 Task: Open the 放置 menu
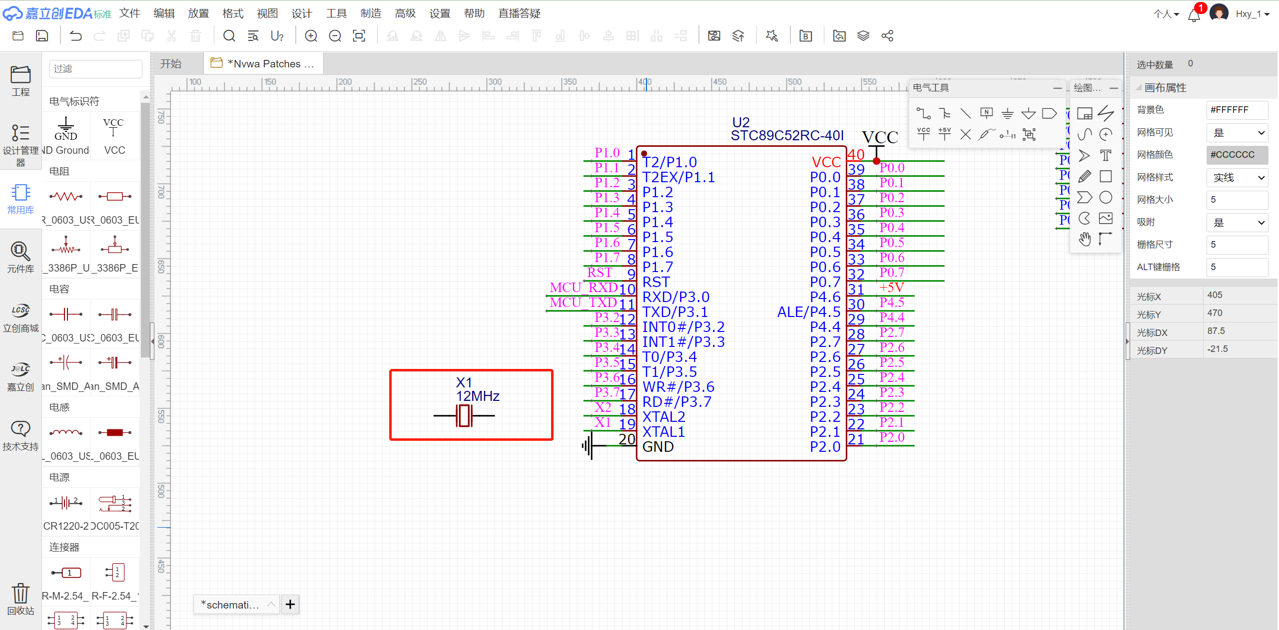point(198,13)
